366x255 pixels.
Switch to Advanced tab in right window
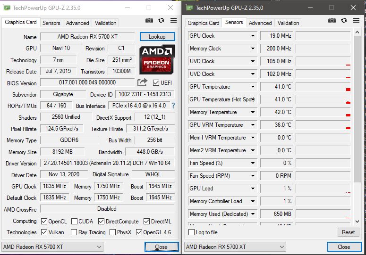pyautogui.click(x=260, y=23)
